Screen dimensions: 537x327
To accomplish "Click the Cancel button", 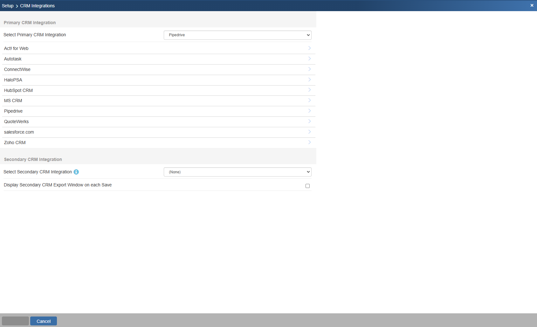I will (44, 321).
